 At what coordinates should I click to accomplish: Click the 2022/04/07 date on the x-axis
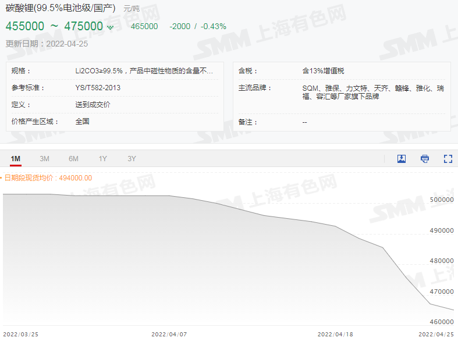(x=169, y=335)
